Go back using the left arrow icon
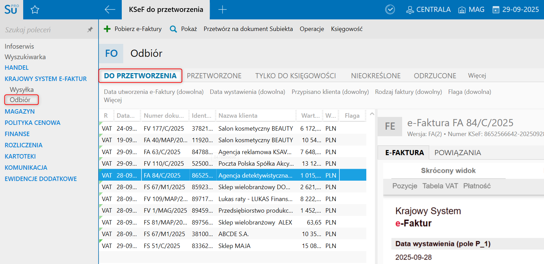The width and height of the screenshot is (544, 264). point(110,10)
